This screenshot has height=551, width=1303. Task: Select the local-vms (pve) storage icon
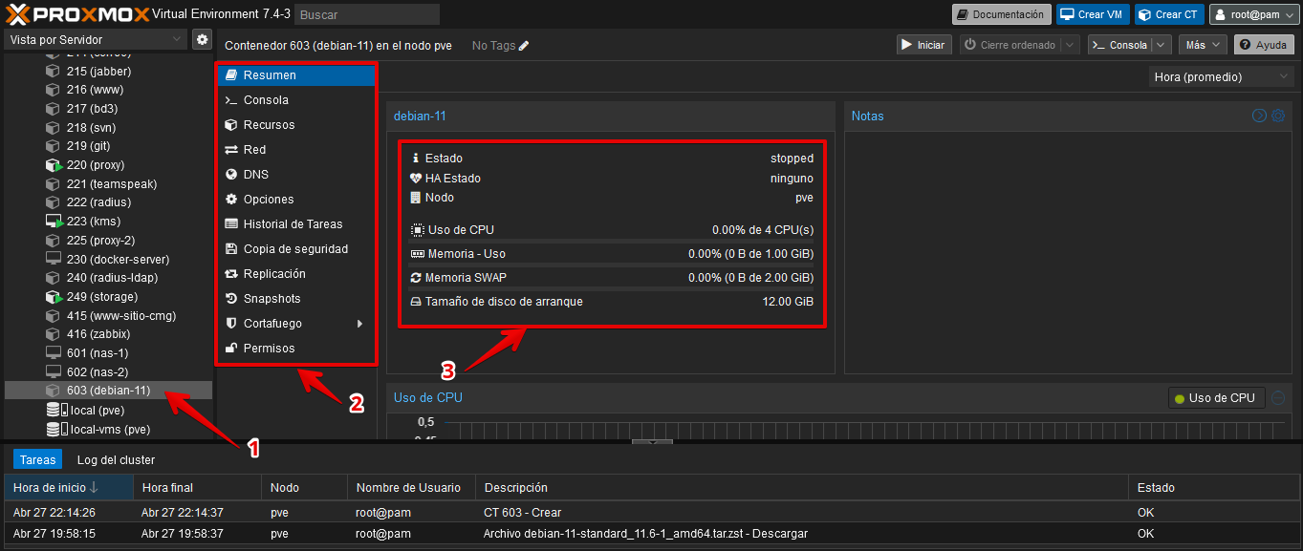[x=57, y=429]
